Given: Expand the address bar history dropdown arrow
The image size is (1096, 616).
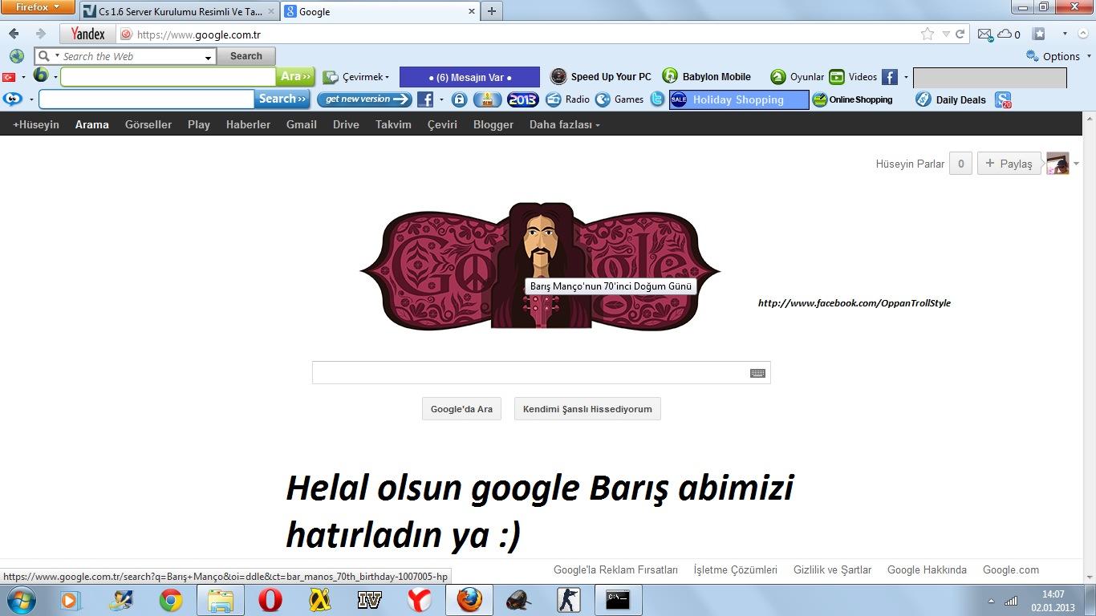Looking at the screenshot, I should click(x=946, y=34).
